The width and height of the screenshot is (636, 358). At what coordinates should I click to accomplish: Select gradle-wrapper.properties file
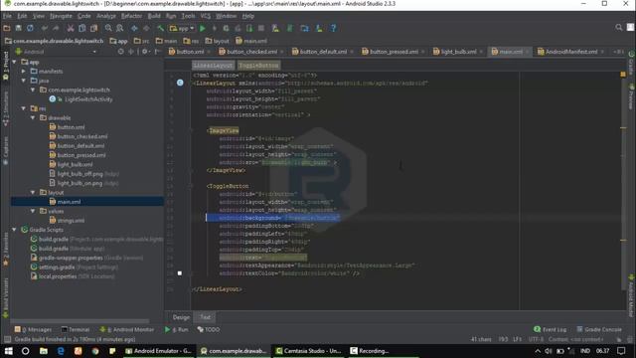point(71,258)
